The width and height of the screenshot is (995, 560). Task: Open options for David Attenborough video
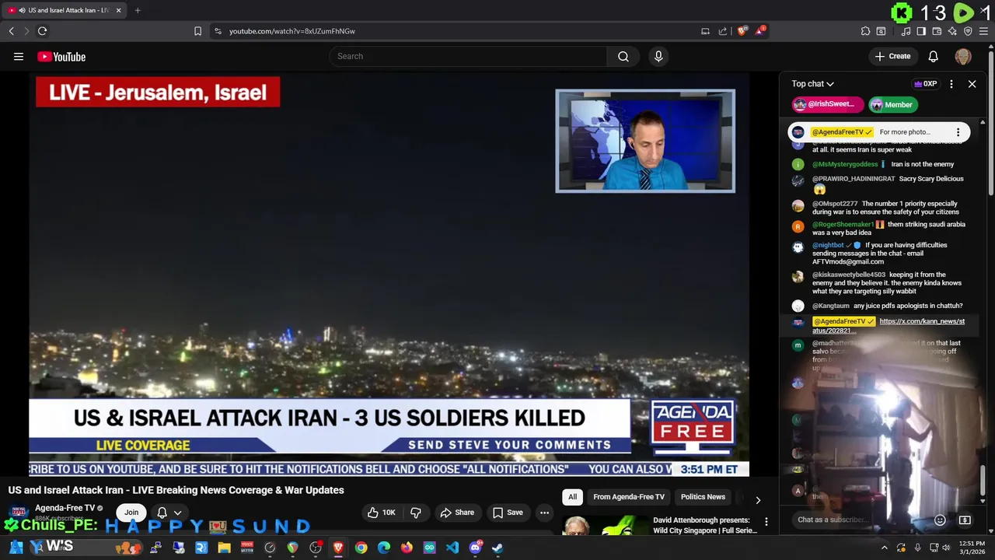[766, 522]
